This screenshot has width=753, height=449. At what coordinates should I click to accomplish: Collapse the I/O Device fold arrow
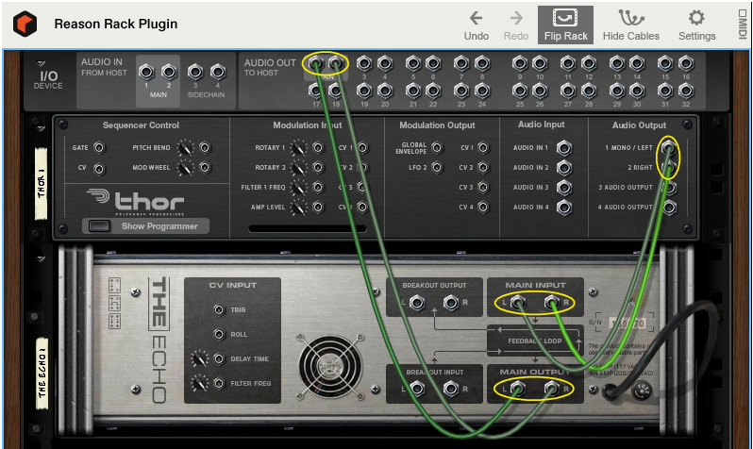pyautogui.click(x=41, y=63)
